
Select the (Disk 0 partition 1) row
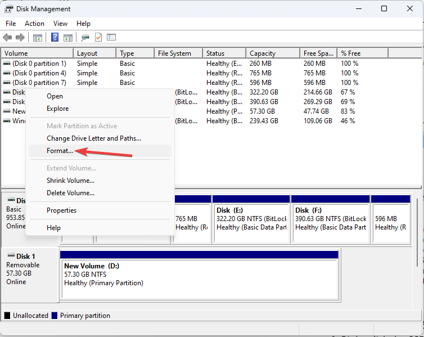pos(195,64)
